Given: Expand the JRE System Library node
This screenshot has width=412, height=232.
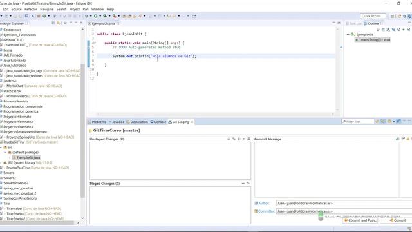Looking at the screenshot, I should click(1, 162).
